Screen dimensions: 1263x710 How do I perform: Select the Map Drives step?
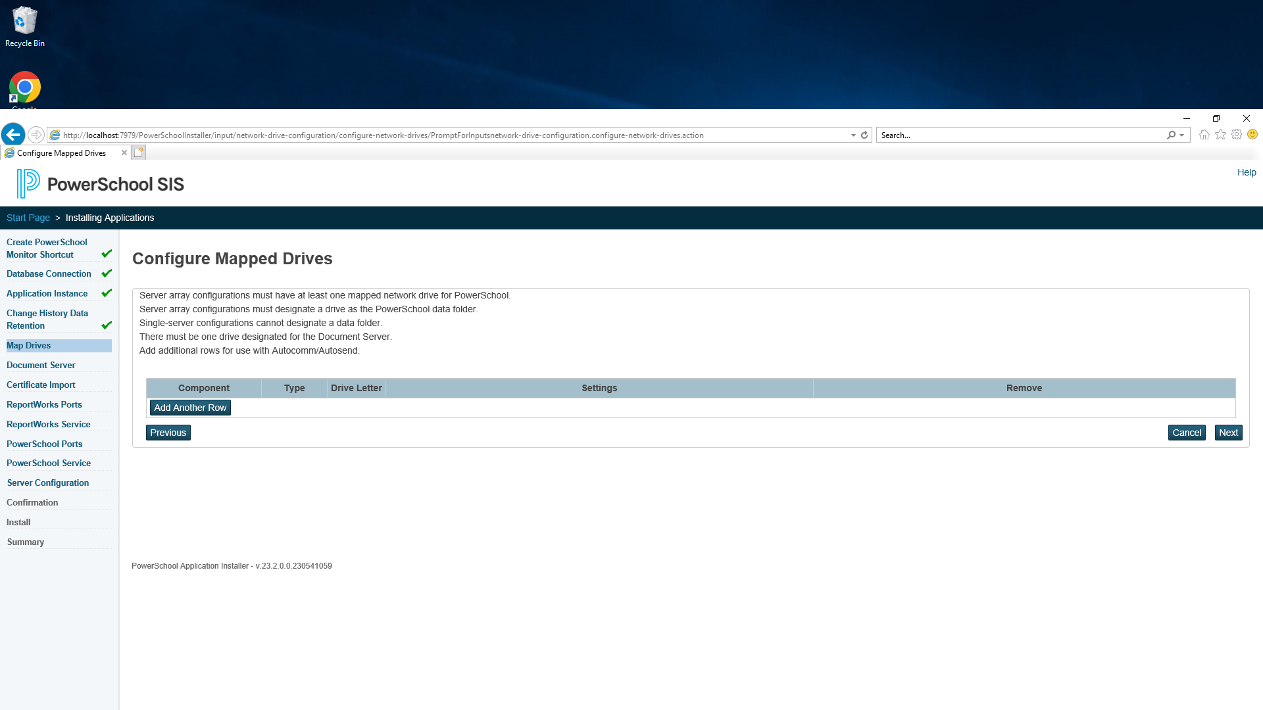point(59,345)
